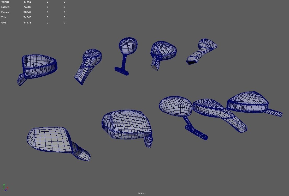This screenshot has width=289, height=196.
Task: Select mirror mesh with short cylindrical stem
Action: pos(164,51)
